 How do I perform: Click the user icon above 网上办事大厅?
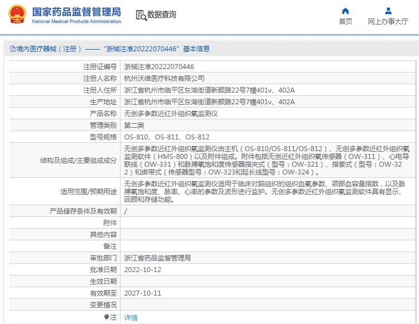388,11
